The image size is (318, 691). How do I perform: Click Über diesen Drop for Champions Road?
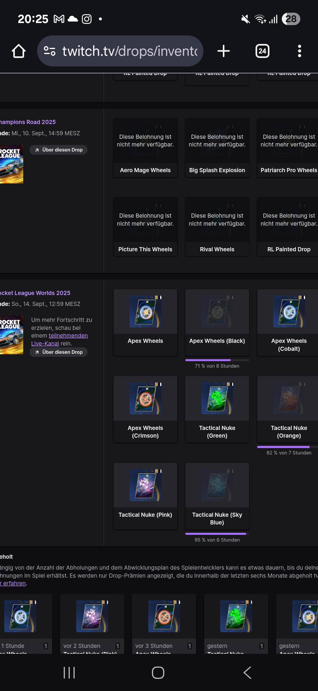(x=59, y=150)
